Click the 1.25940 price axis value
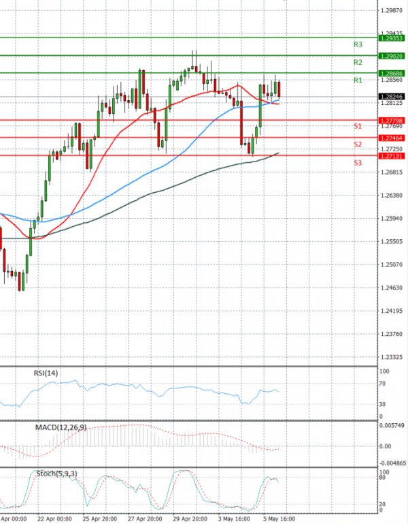This screenshot has height=524, width=408. (x=391, y=219)
